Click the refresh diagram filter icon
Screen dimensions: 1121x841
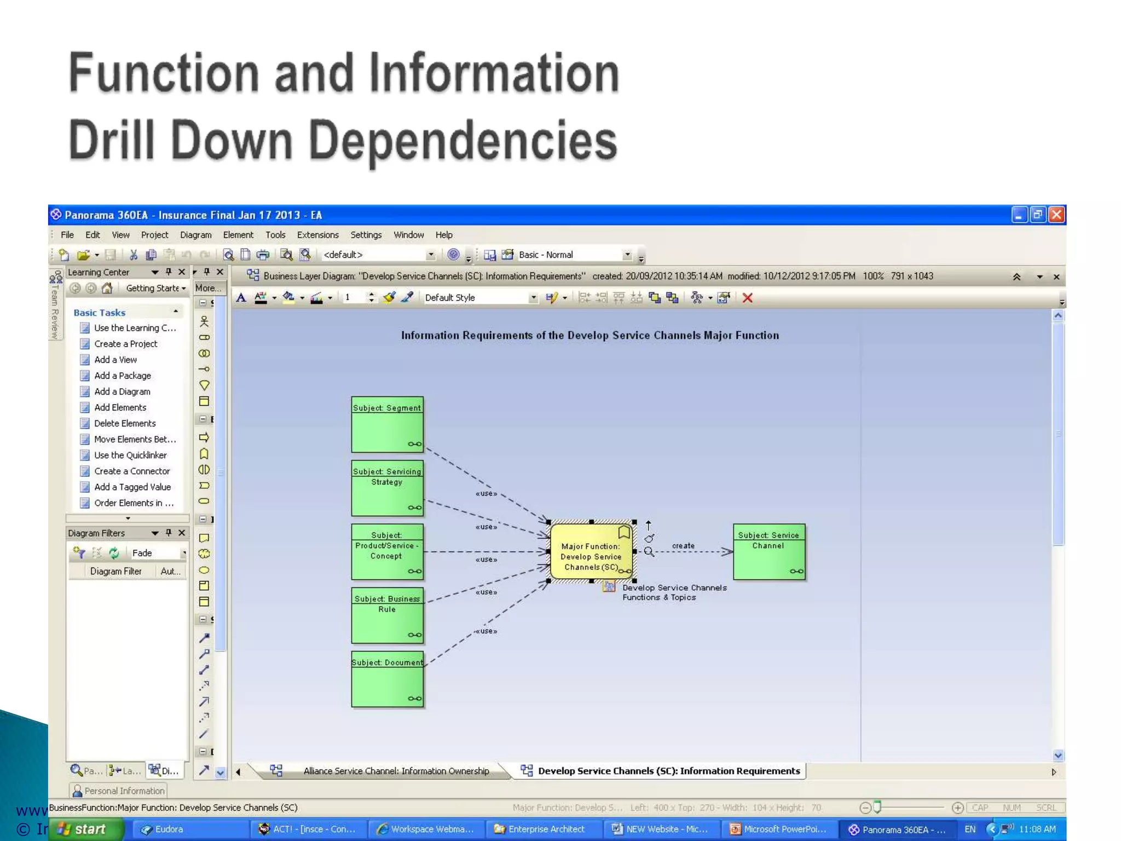pyautogui.click(x=114, y=553)
